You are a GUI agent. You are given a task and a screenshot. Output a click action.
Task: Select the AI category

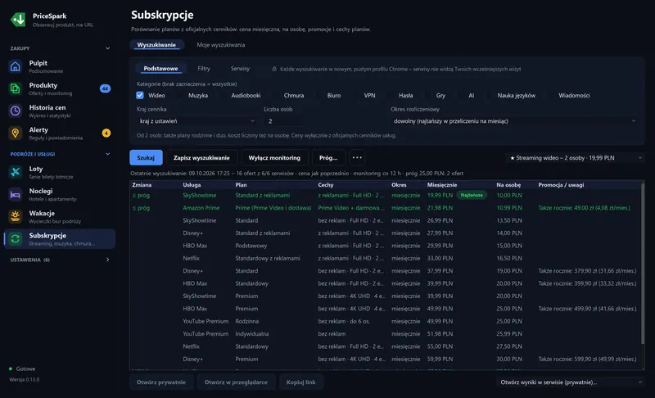(472, 95)
